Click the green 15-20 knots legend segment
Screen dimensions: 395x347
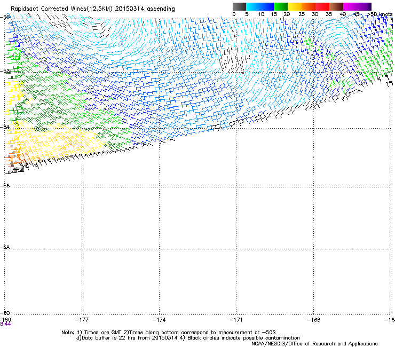coord(281,6)
